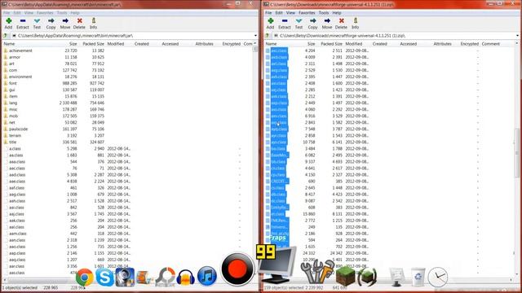Select a.class file in left window
The height and width of the screenshot is (293, 522).
[15, 148]
